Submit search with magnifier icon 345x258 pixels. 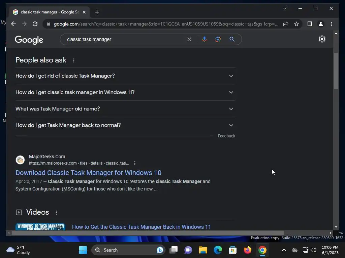click(x=232, y=39)
